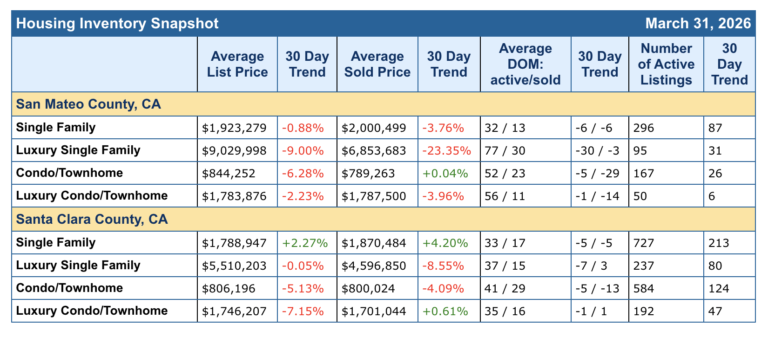This screenshot has width=768, height=337.
Task: Click San Mateo Luxury Single Family row label
Action: (78, 150)
